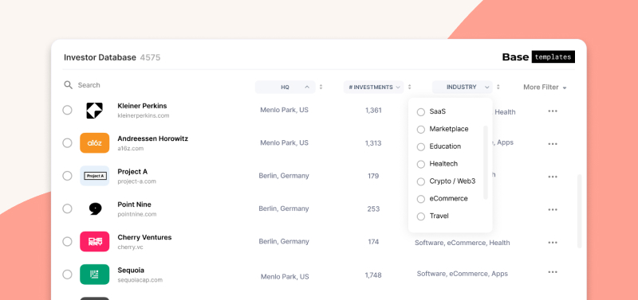The height and width of the screenshot is (300, 638).
Task: Open the pink Cherry Ventures logo
Action: coord(94,242)
